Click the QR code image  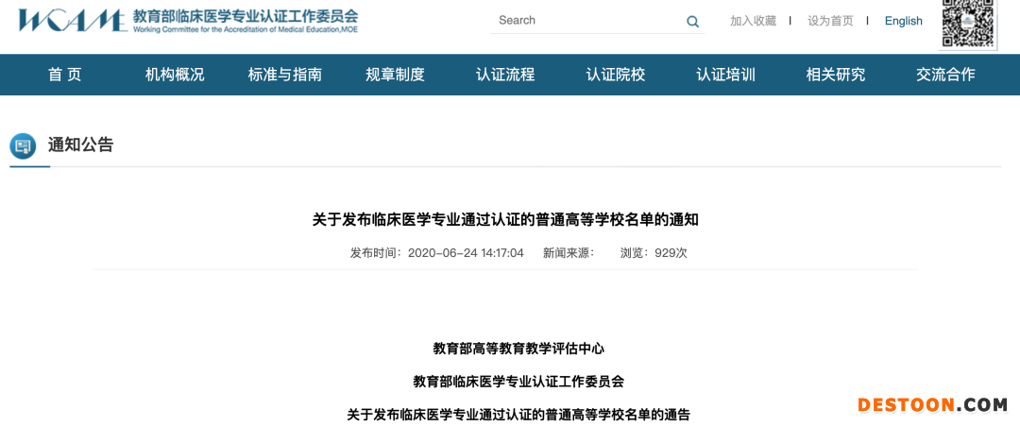[969, 23]
